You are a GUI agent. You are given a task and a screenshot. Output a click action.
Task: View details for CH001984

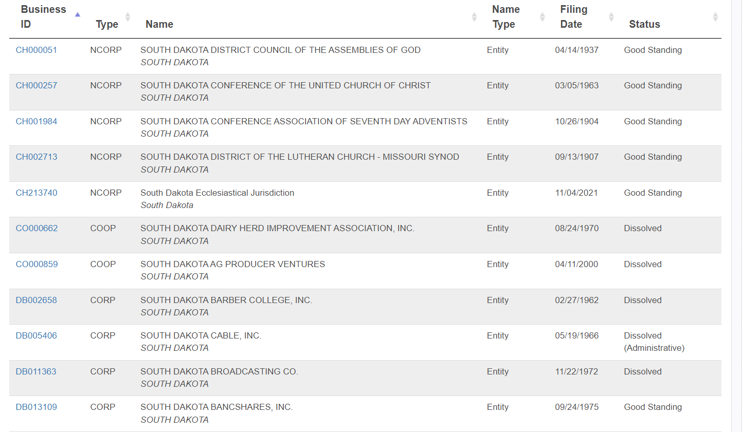(x=37, y=121)
